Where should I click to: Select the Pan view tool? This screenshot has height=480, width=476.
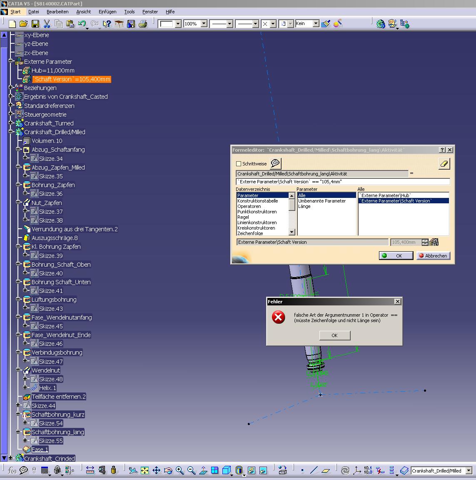coord(156,470)
